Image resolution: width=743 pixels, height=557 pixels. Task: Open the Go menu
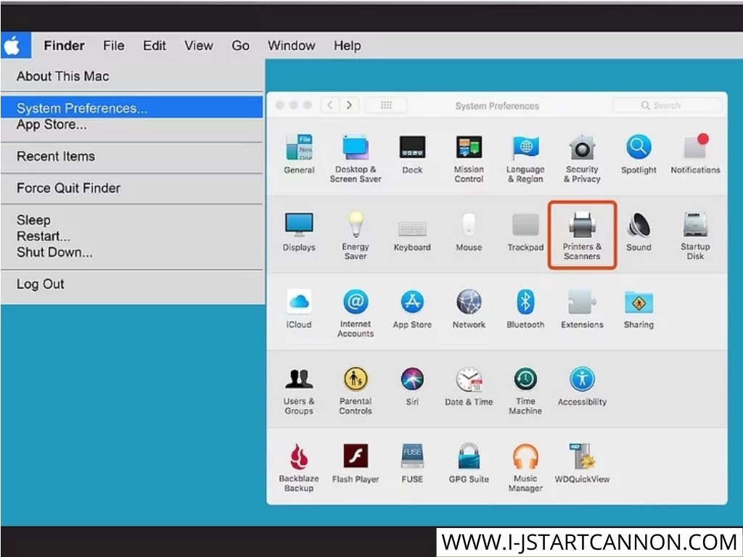[240, 46]
